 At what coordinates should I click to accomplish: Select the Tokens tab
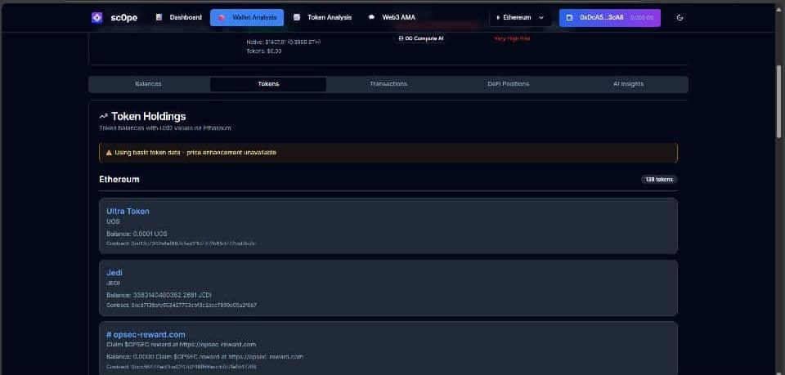tap(268, 84)
